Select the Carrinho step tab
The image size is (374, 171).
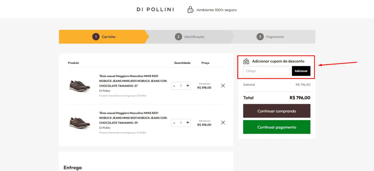[x=104, y=37]
